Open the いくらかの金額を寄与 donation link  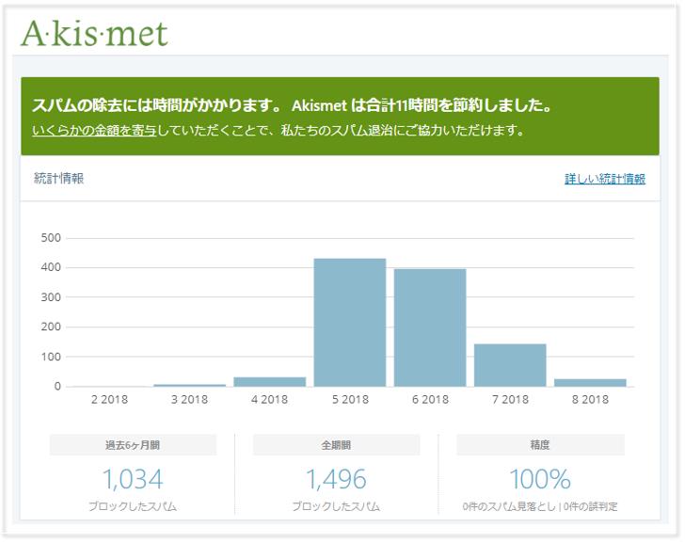pyautogui.click(x=94, y=130)
